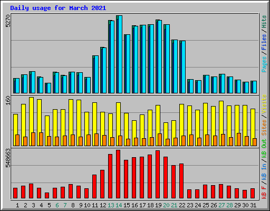Click the tallest cyan hits bar on day 14

pyautogui.click(x=120, y=54)
